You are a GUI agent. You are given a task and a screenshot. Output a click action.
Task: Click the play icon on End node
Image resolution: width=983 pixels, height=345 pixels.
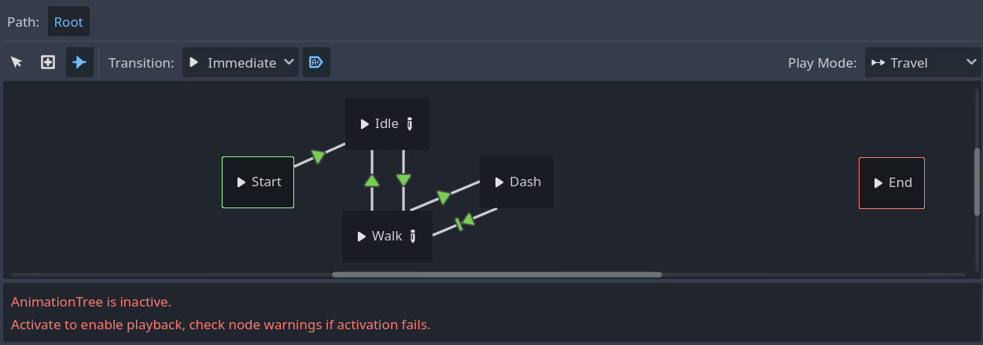click(878, 183)
